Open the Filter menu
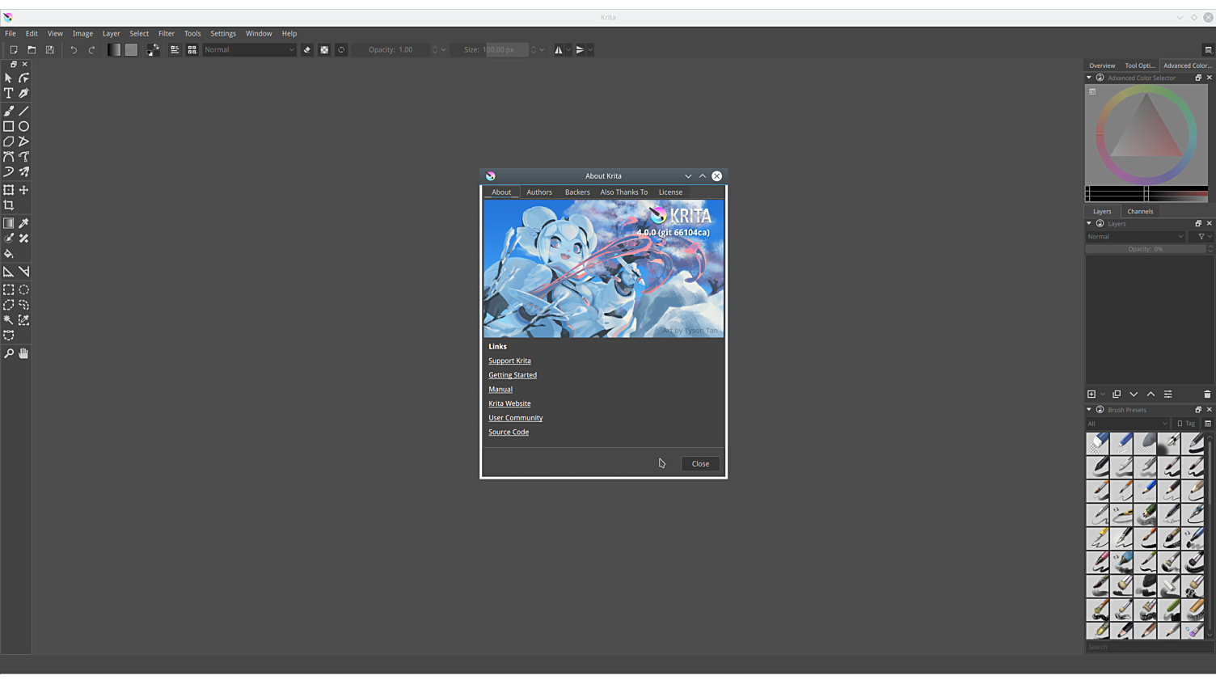1216x684 pixels. [166, 34]
